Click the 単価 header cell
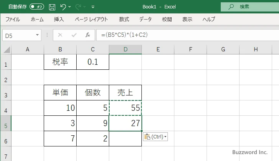279x161 pixels. [x=60, y=92]
